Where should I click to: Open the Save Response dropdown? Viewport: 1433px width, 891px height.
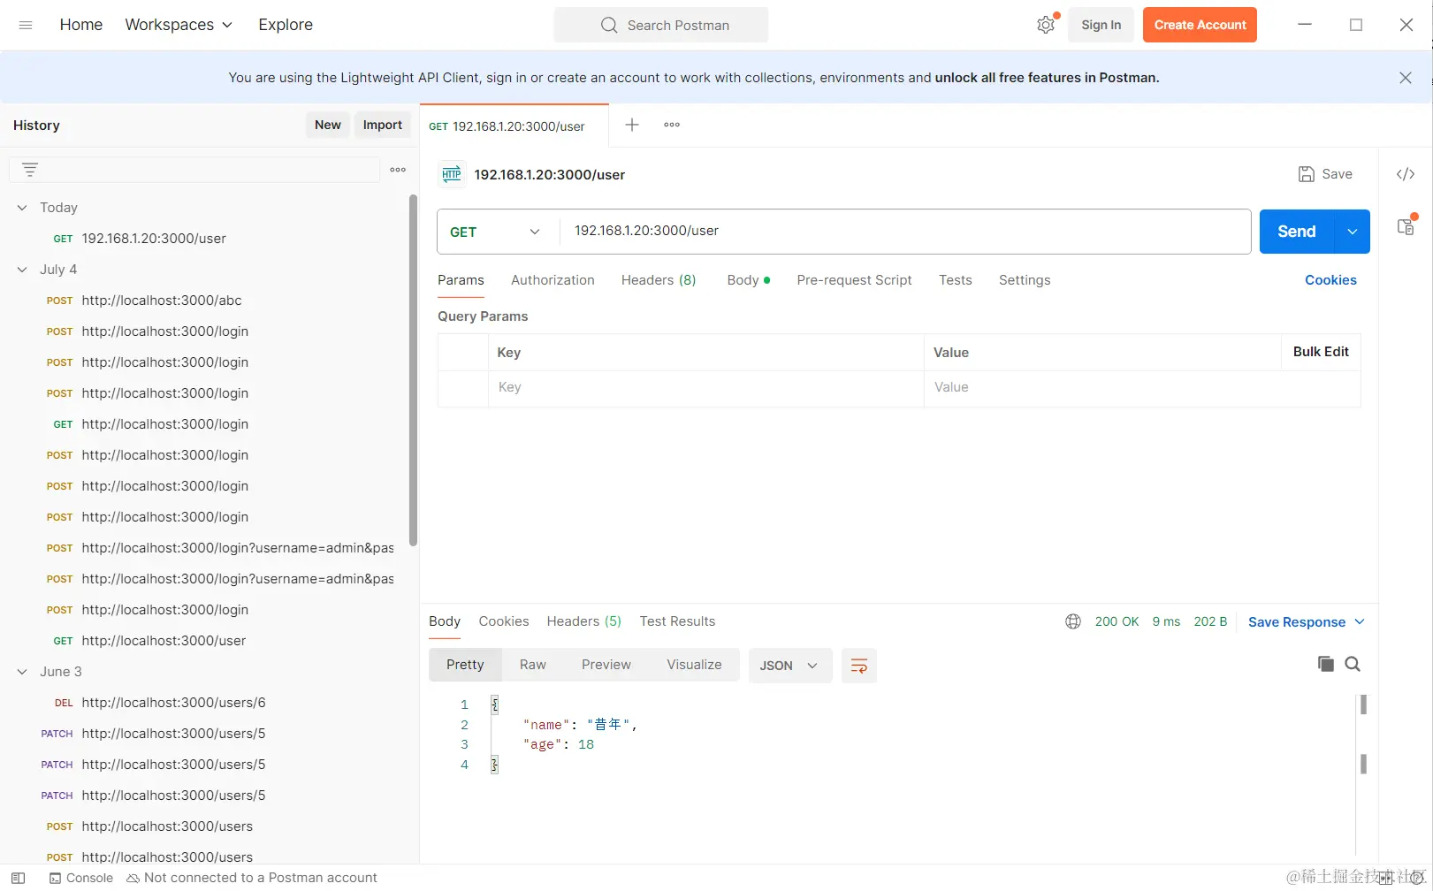click(1307, 622)
